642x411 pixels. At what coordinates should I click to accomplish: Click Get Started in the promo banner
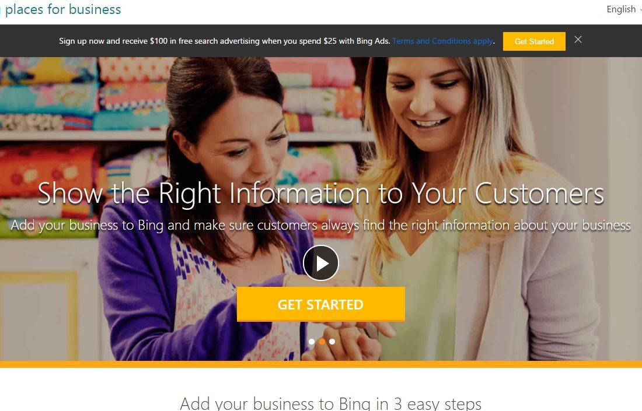[534, 41]
